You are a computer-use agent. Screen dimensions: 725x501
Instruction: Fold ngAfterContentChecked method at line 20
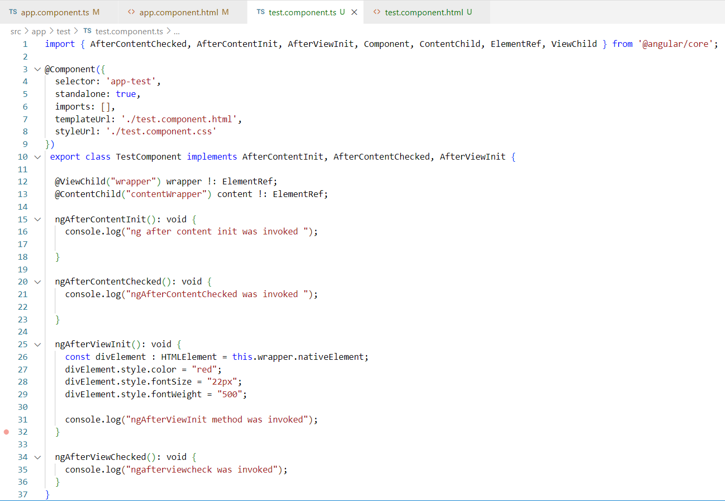coord(37,282)
